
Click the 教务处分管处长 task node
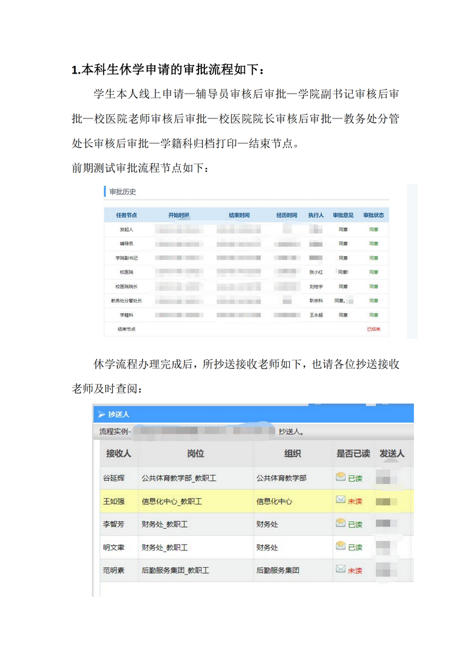pyautogui.click(x=126, y=300)
